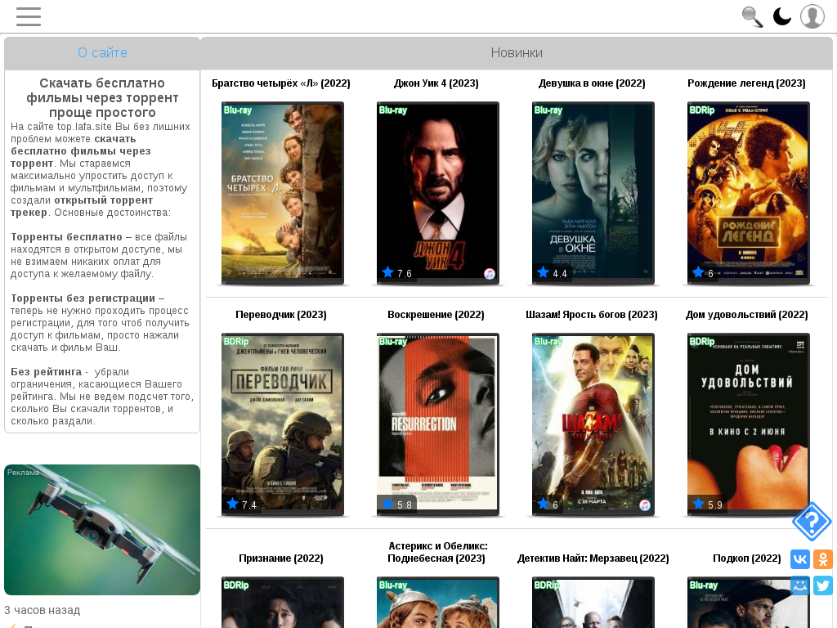Click Девушка в окне poster
The width and height of the screenshot is (837, 628).
(x=593, y=193)
